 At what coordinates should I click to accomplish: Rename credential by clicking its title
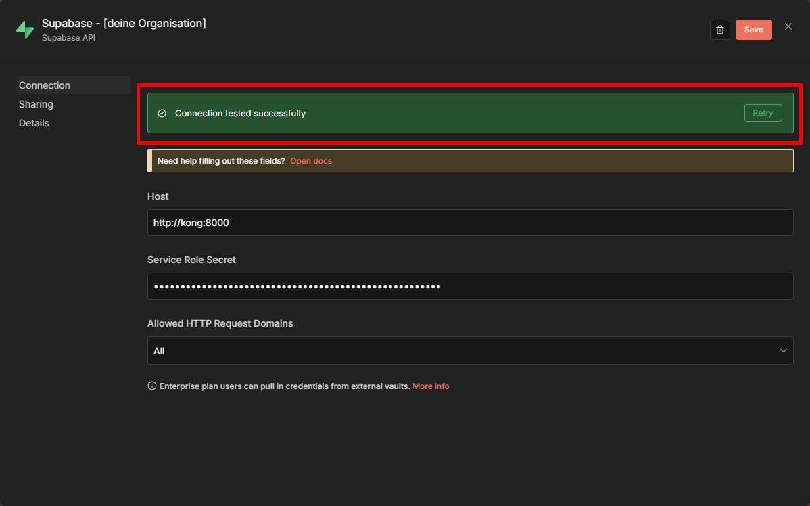point(124,24)
